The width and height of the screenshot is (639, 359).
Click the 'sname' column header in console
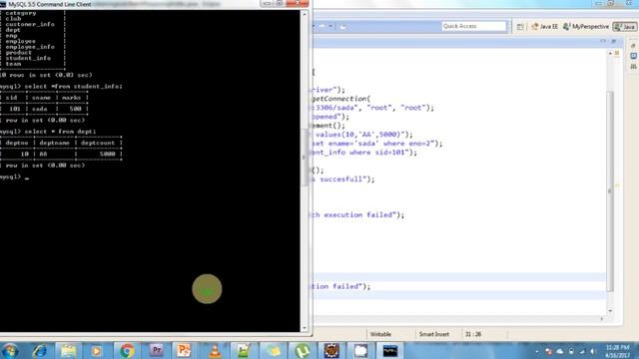pyautogui.click(x=41, y=98)
